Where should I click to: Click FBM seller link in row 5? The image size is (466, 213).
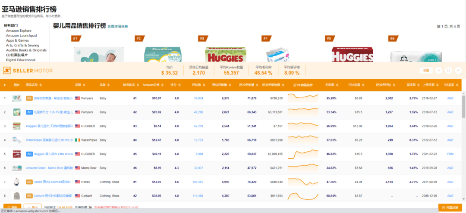pos(450,154)
